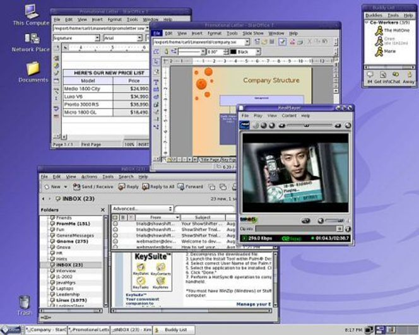Click the copy-to-folder icon in mail toolbar
The height and width of the screenshot is (335, 419).
tap(223, 187)
